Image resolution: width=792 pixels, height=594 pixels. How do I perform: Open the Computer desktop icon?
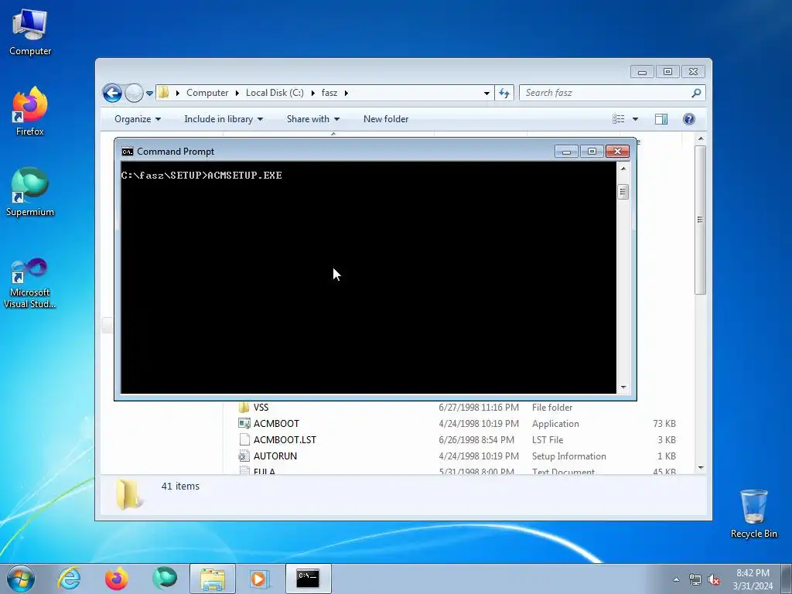[x=30, y=32]
